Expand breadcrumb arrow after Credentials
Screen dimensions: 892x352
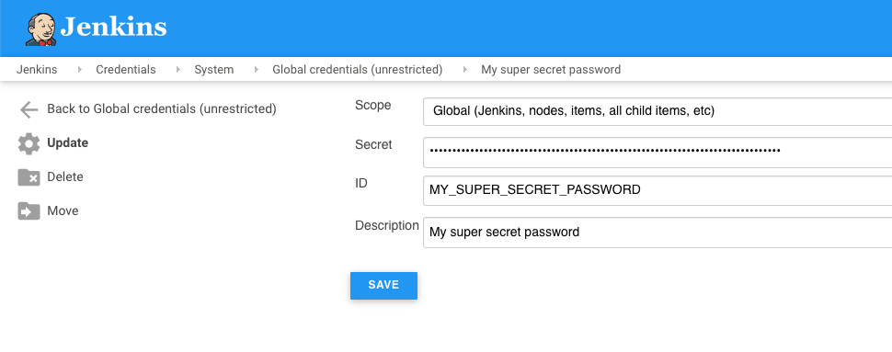178,69
